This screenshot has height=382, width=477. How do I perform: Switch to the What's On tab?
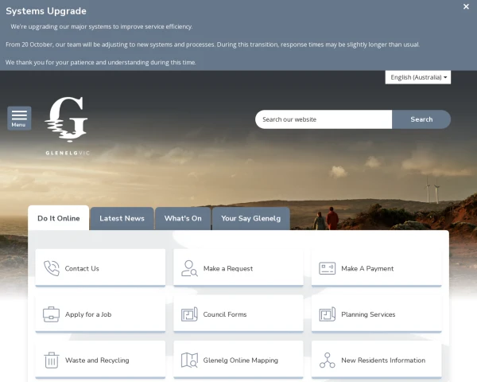point(183,218)
